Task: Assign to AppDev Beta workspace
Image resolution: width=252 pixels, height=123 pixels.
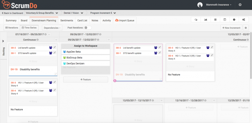Action: click(85, 52)
